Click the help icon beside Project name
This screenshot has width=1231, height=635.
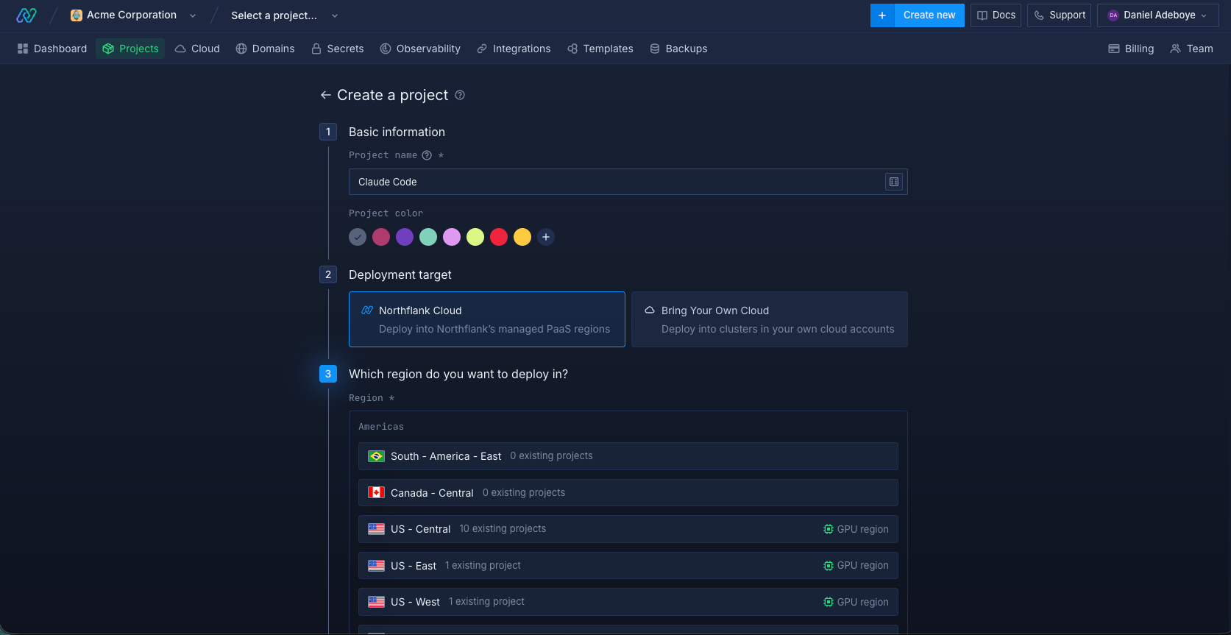(x=427, y=155)
